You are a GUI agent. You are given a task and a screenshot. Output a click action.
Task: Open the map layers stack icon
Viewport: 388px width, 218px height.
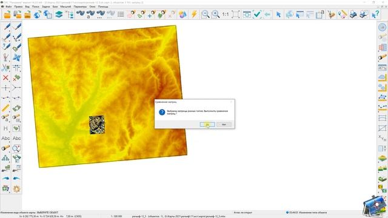coord(59,15)
